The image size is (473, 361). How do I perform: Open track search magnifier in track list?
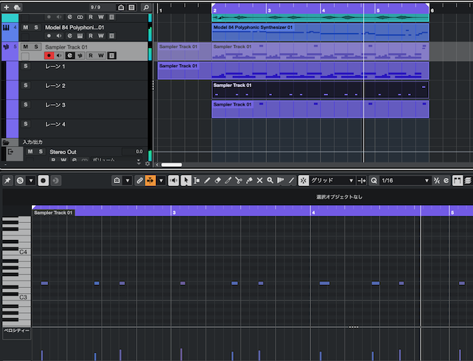[x=146, y=7]
